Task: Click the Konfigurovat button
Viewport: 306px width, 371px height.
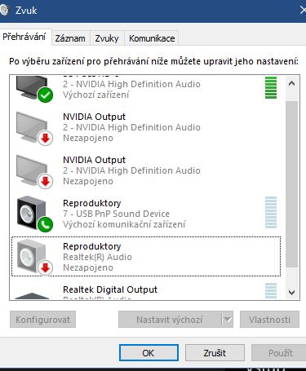Action: [43, 320]
